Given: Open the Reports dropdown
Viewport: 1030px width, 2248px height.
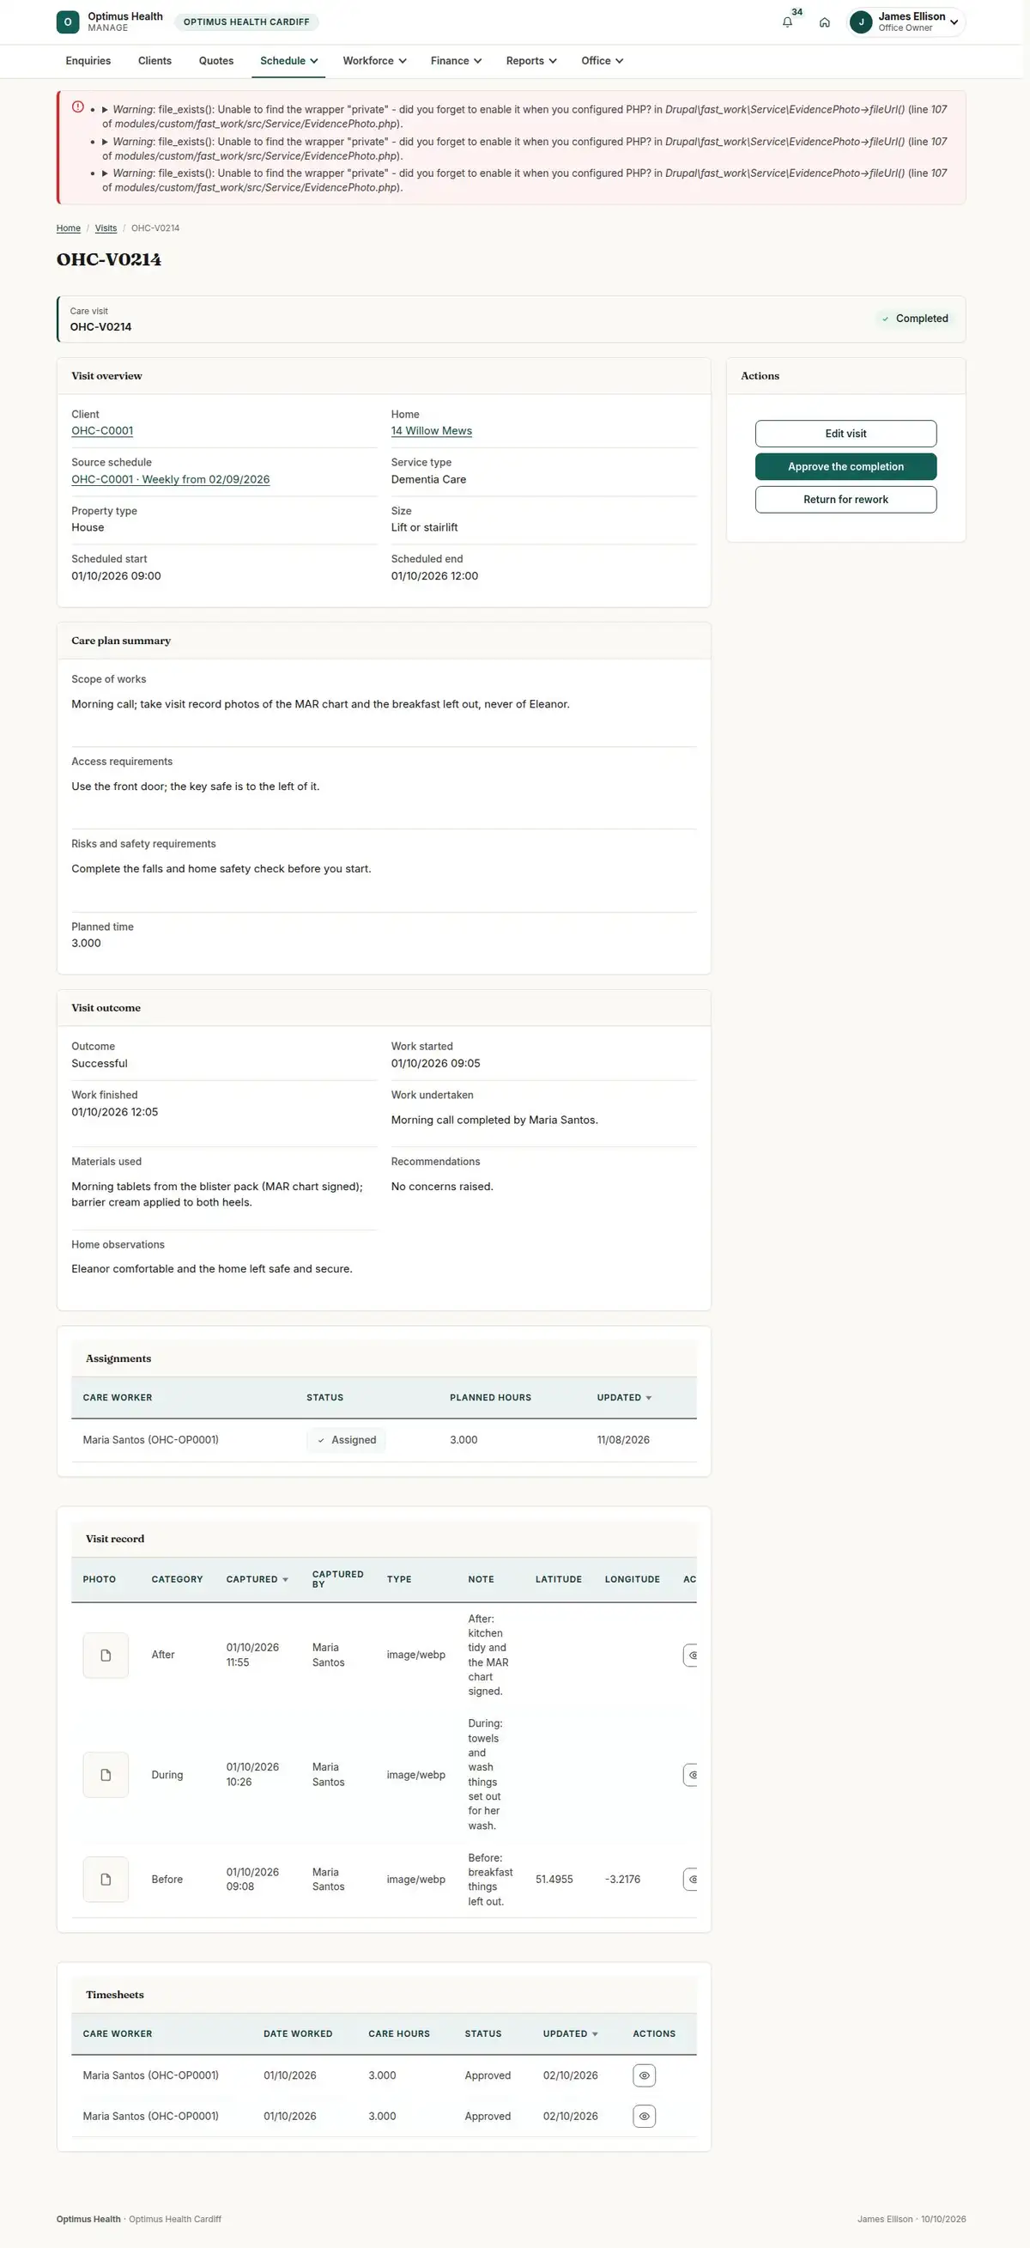Looking at the screenshot, I should coord(531,61).
